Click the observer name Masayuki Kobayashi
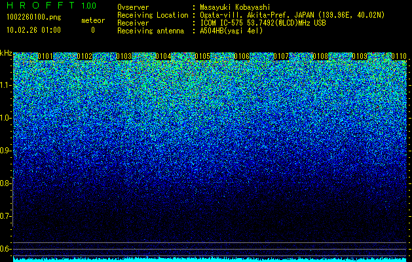 pos(235,7)
